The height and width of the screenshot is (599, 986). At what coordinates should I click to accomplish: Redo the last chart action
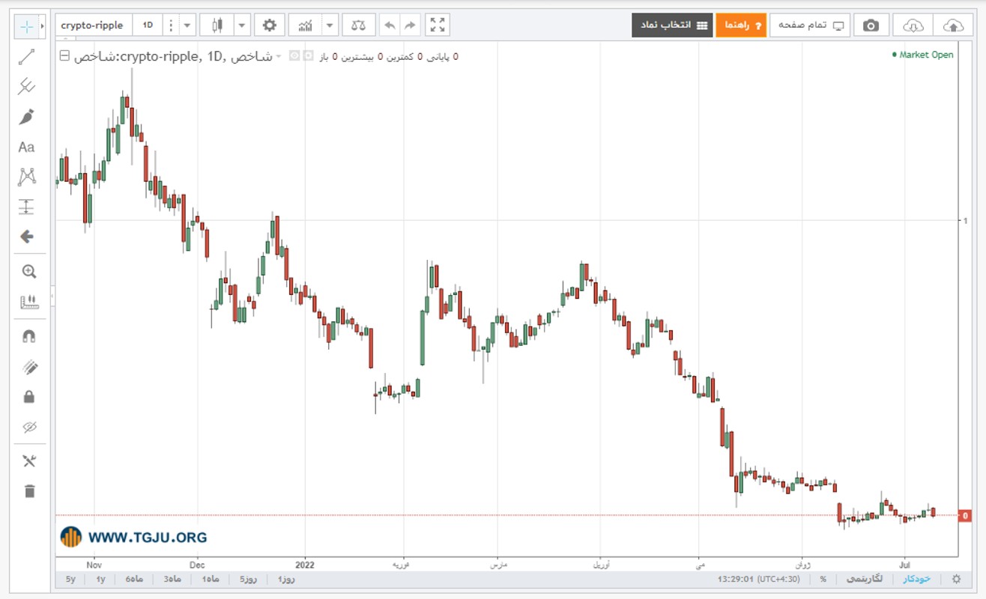click(409, 25)
